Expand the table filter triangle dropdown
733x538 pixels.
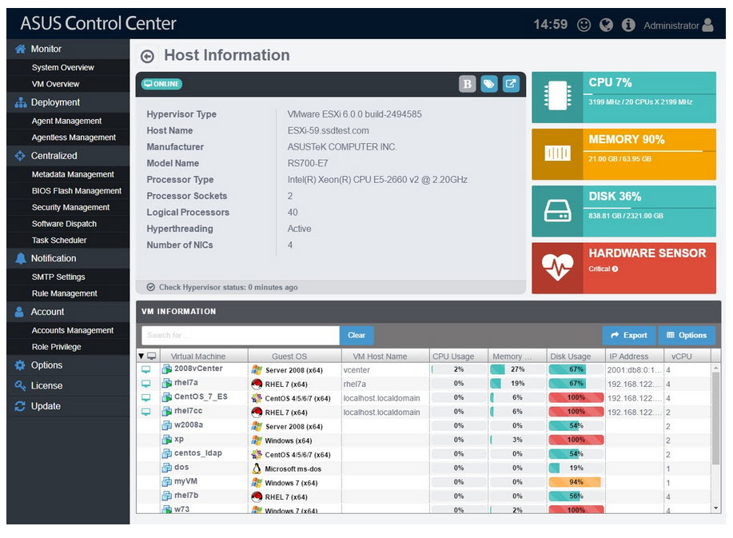[141, 357]
